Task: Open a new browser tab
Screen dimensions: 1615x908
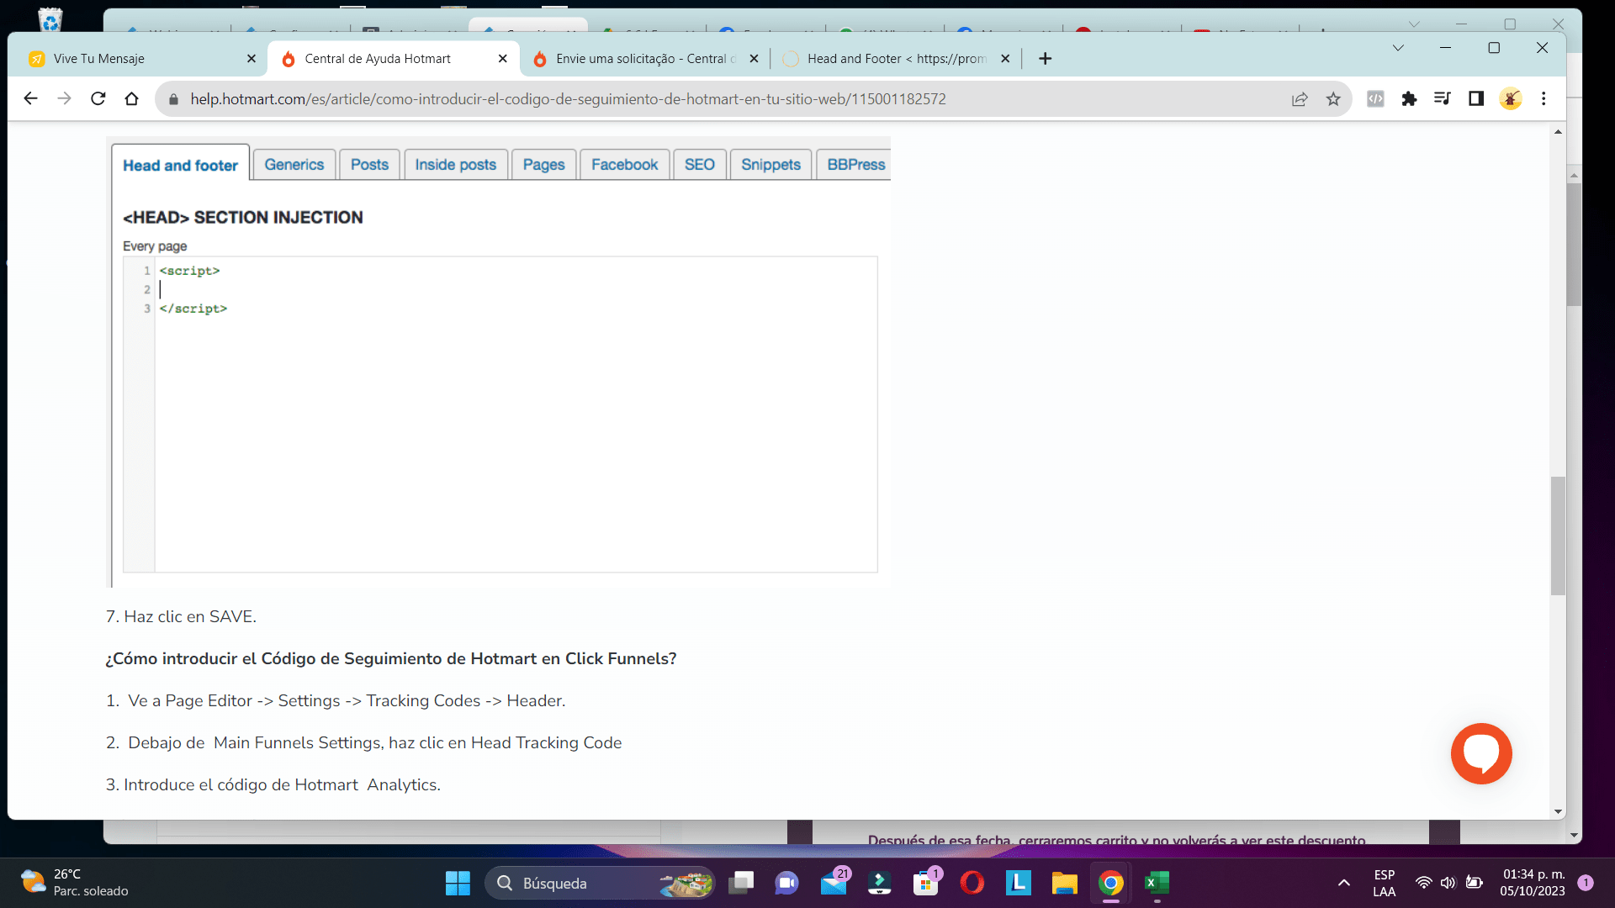Action: [1046, 59]
